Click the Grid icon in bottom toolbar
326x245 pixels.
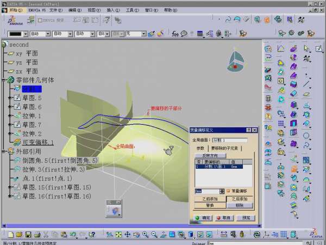[284, 235]
